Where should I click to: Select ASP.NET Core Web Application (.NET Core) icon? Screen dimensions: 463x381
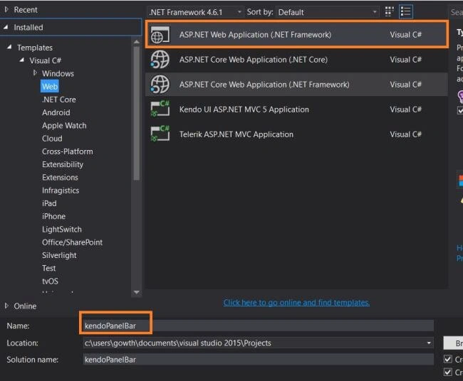(160, 60)
